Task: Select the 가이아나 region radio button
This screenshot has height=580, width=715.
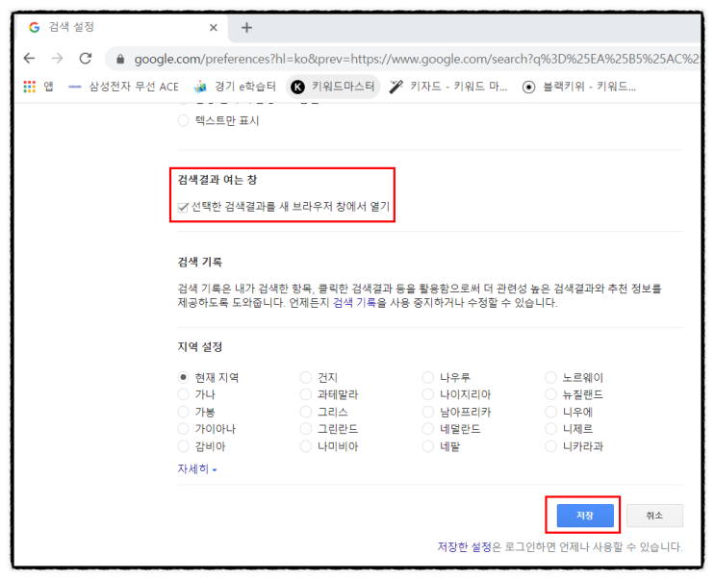Action: (183, 429)
